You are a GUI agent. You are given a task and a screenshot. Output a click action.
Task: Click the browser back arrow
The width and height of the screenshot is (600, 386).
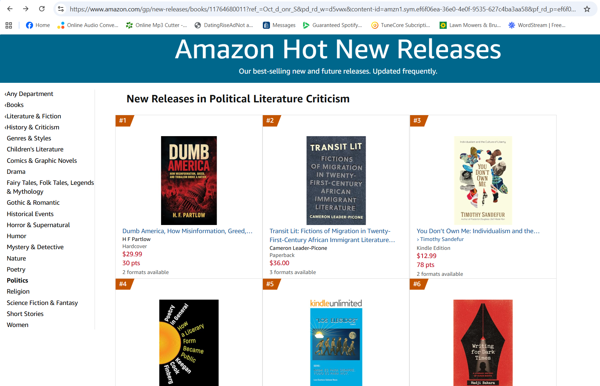pos(10,9)
